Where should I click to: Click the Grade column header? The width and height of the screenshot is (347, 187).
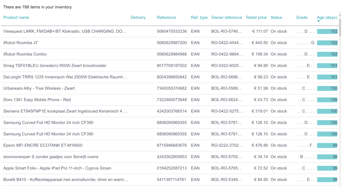pos(302,17)
